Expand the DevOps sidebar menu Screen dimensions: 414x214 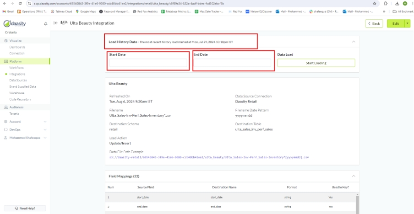pyautogui.click(x=45, y=129)
